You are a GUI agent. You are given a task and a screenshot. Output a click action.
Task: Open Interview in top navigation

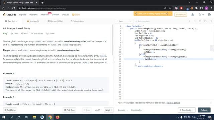pos(44,15)
